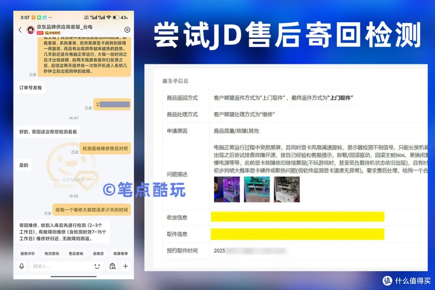Open the third white PC photo thumbnail
Image resolution: width=435 pixels, height=290 pixels.
(287, 189)
